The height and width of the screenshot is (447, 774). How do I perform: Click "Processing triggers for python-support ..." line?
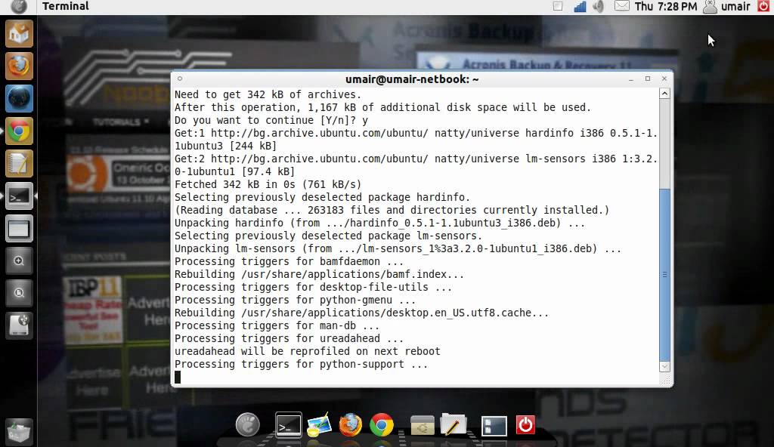pyautogui.click(x=301, y=364)
